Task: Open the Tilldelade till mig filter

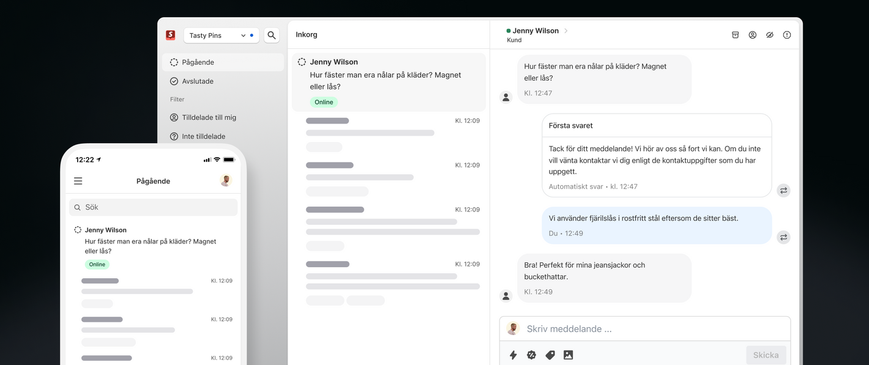Action: (223, 117)
